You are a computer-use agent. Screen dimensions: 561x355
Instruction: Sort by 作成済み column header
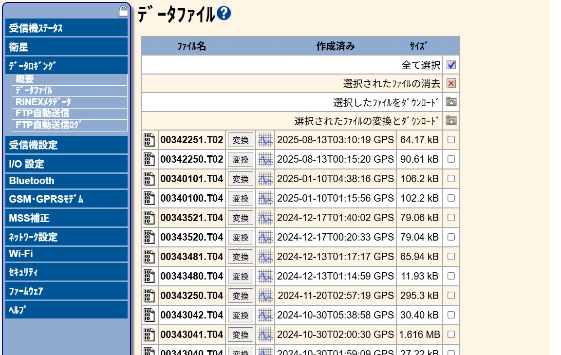[335, 46]
